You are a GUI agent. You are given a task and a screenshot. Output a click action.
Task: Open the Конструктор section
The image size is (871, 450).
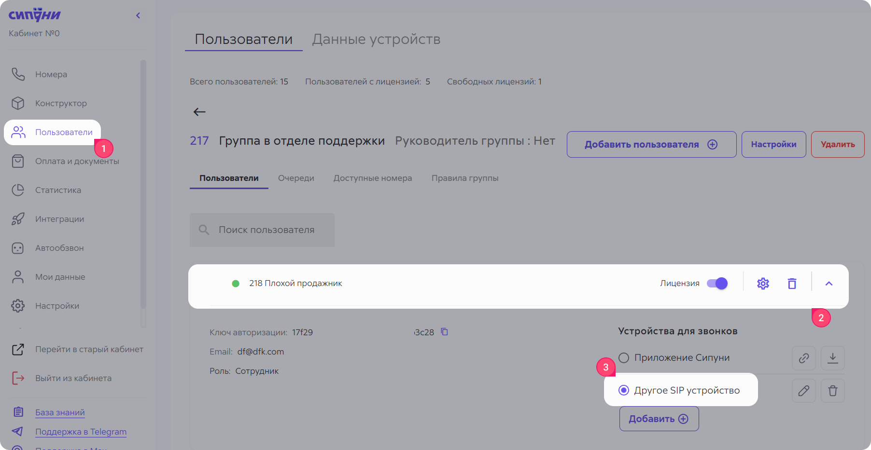[61, 103]
